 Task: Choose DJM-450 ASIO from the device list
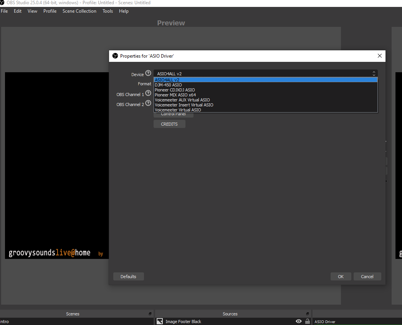click(x=266, y=85)
